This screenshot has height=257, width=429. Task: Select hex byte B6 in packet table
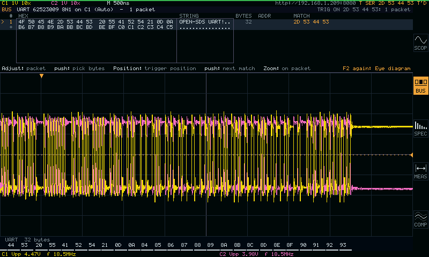click(x=21, y=27)
